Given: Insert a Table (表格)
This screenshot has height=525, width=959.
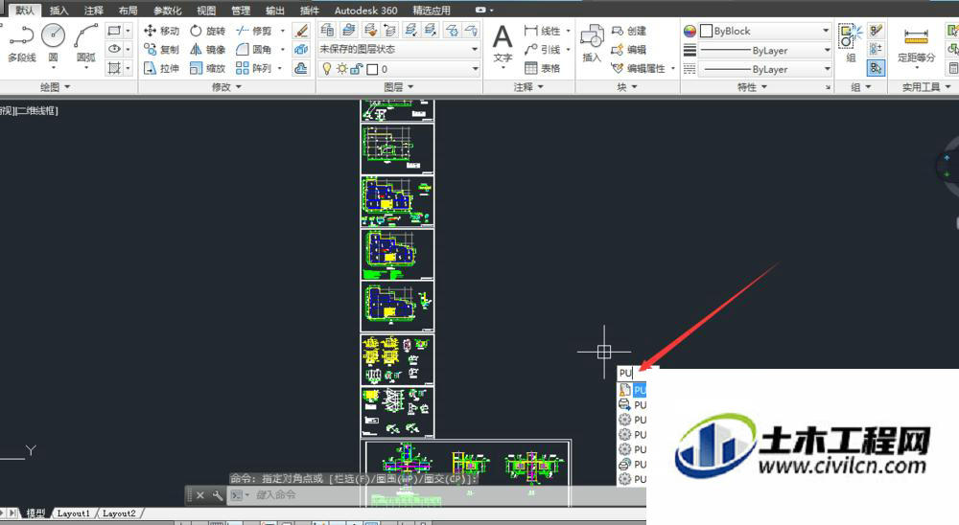Looking at the screenshot, I should (543, 68).
